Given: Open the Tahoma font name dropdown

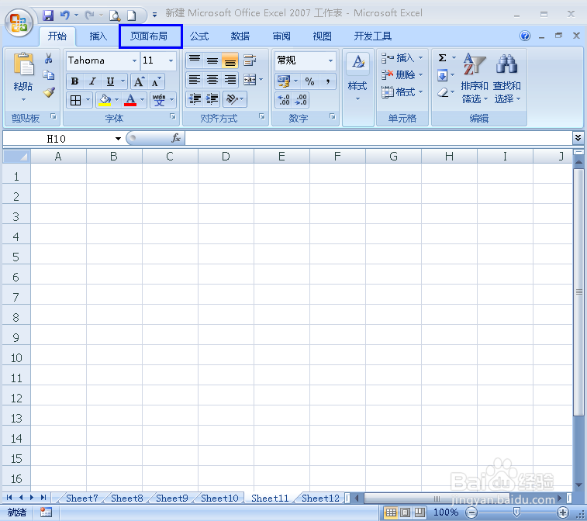Looking at the screenshot, I should 134,60.
